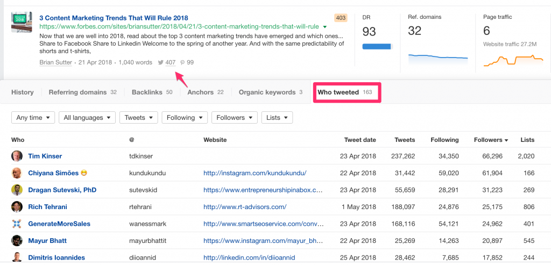Open the Tweets filter dropdown

tap(139, 118)
